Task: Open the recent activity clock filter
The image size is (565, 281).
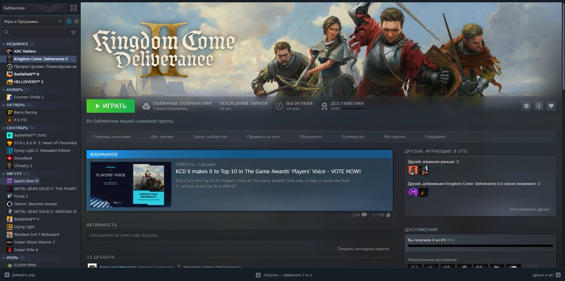Action: tap(69, 21)
